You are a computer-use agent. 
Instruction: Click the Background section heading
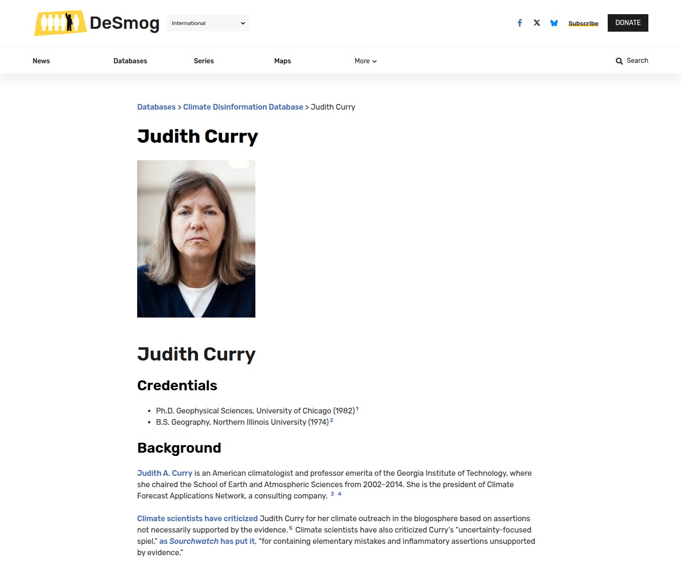point(179,448)
